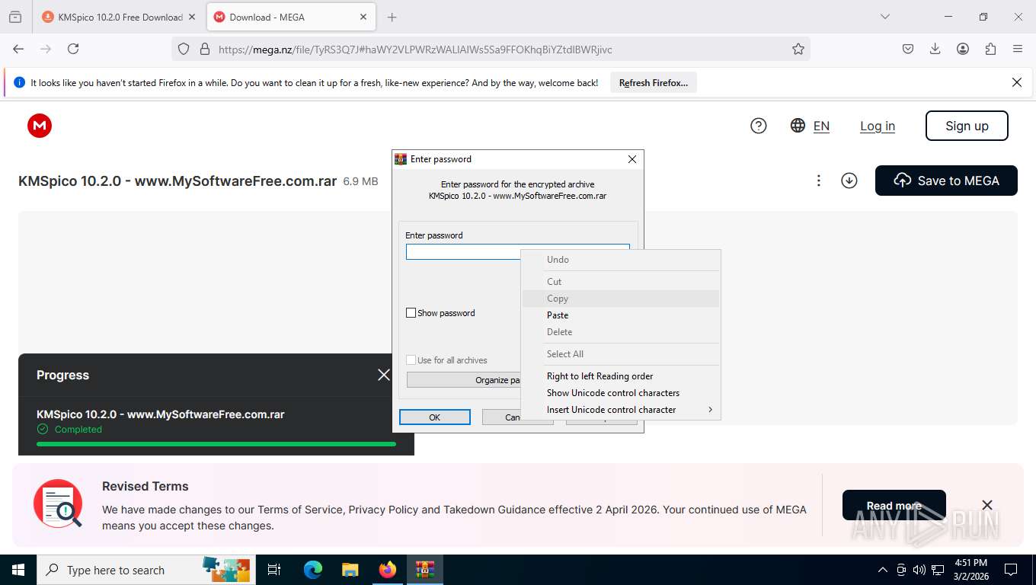Click Cut in the context menu
The image size is (1036, 585).
pos(621,282)
